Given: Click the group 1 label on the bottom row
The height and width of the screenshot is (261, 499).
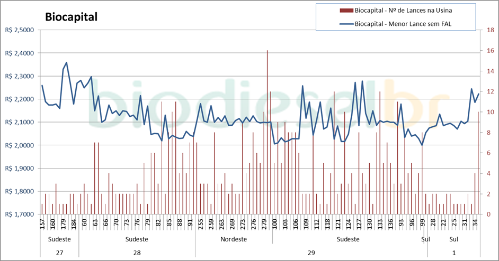Looking at the screenshot, I should click(x=453, y=253).
